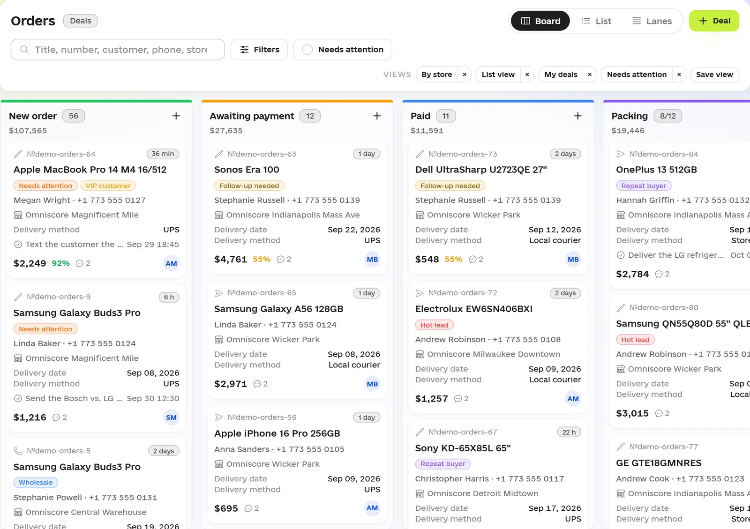Add a deal to the Paid column
The width and height of the screenshot is (750, 529).
(x=577, y=116)
